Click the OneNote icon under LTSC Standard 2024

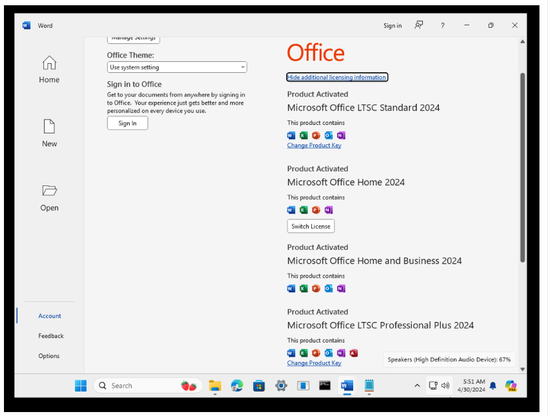coord(341,135)
